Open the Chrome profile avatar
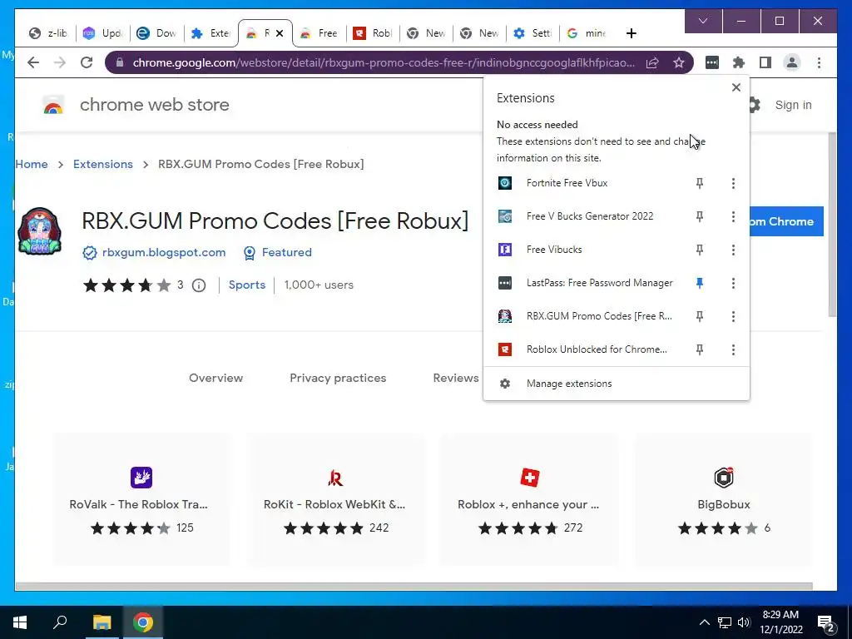 tap(792, 62)
